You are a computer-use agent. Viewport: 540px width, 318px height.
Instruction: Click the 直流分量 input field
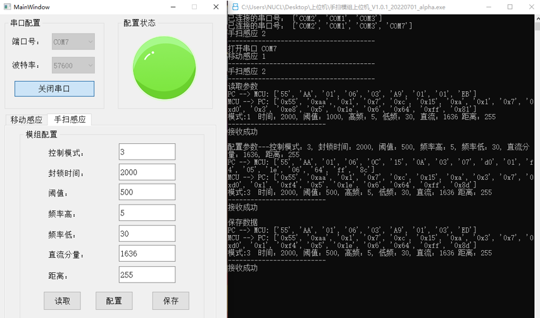click(x=147, y=253)
